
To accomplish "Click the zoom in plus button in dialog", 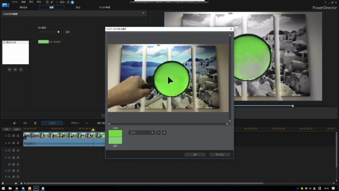I will click(x=164, y=132).
